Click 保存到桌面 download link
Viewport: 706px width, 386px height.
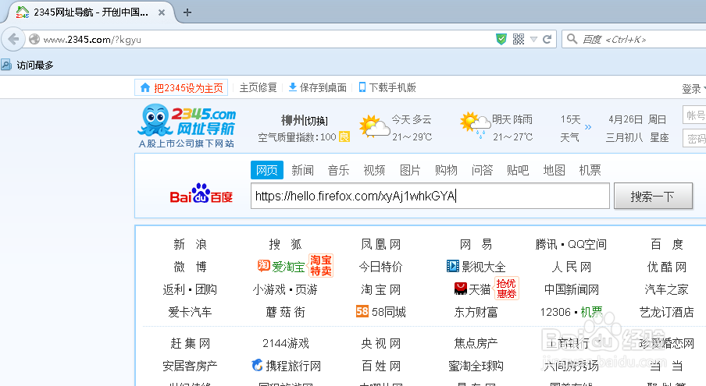[317, 87]
